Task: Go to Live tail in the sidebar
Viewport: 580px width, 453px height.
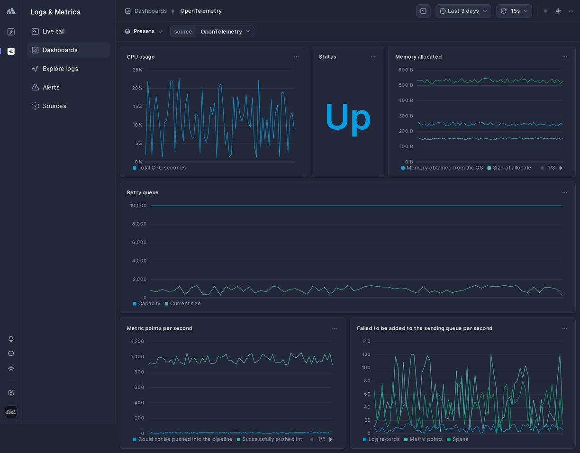Action: tap(54, 31)
